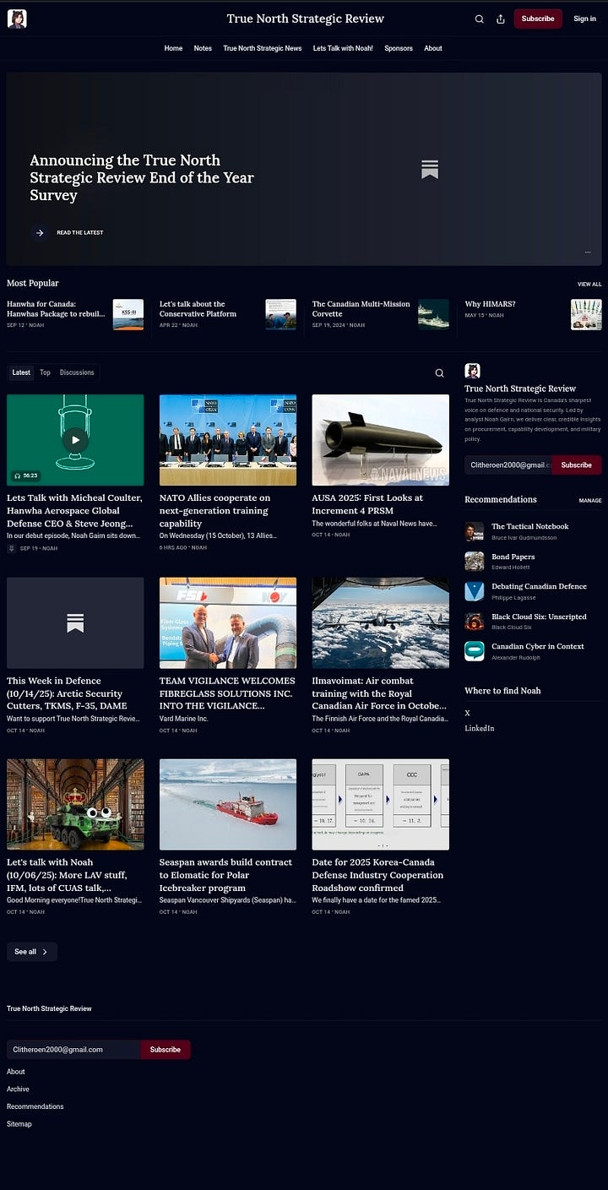The width and height of the screenshot is (608, 1190).
Task: Click Debating Canadian Defence icon
Action: click(475, 591)
